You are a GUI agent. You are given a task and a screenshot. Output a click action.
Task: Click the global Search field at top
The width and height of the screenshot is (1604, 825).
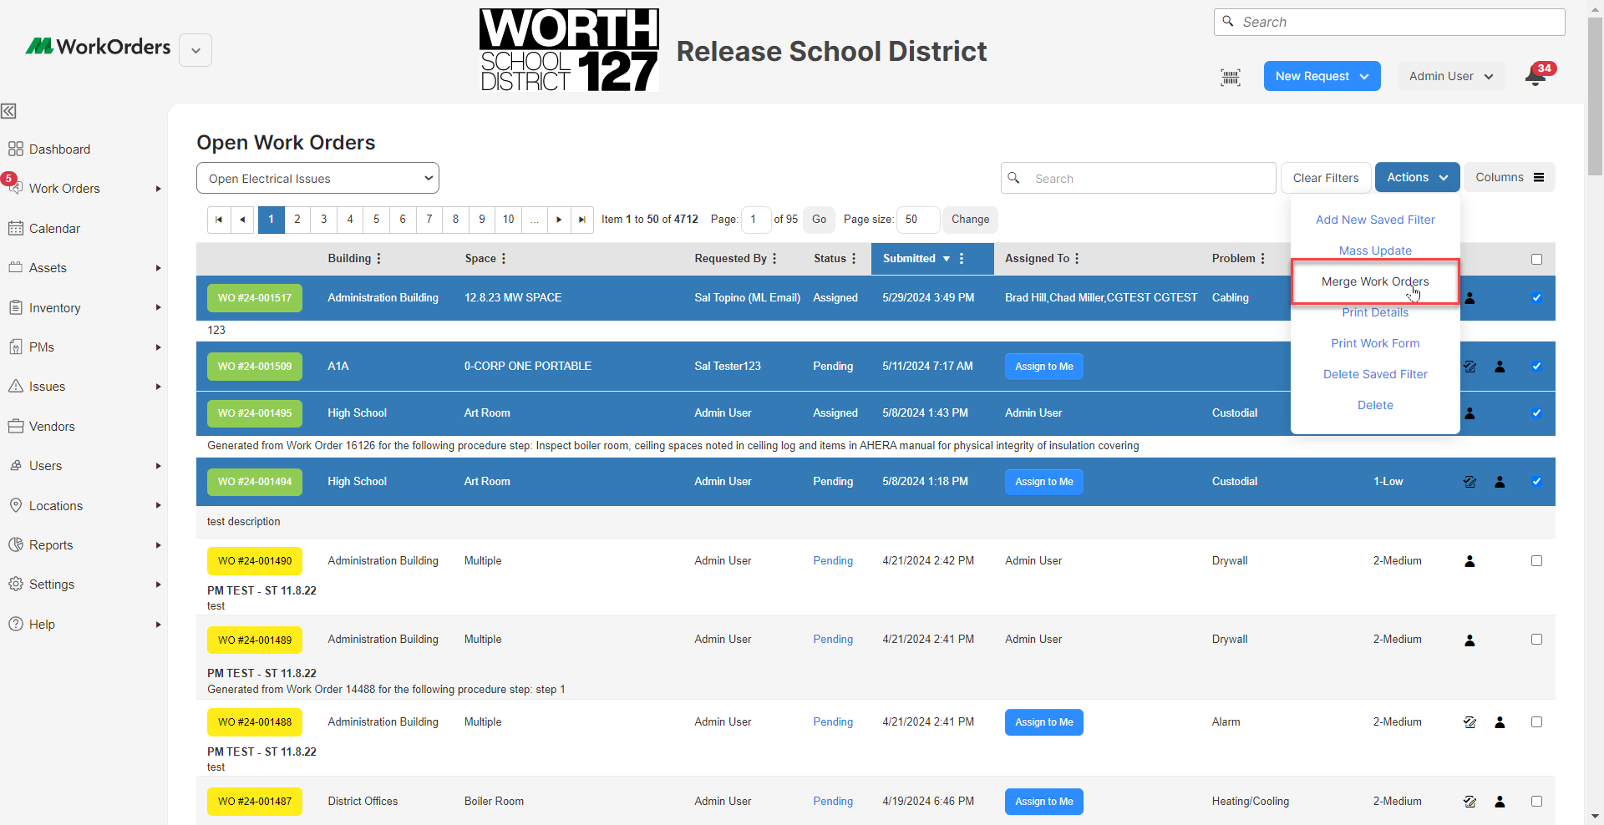click(x=1389, y=22)
